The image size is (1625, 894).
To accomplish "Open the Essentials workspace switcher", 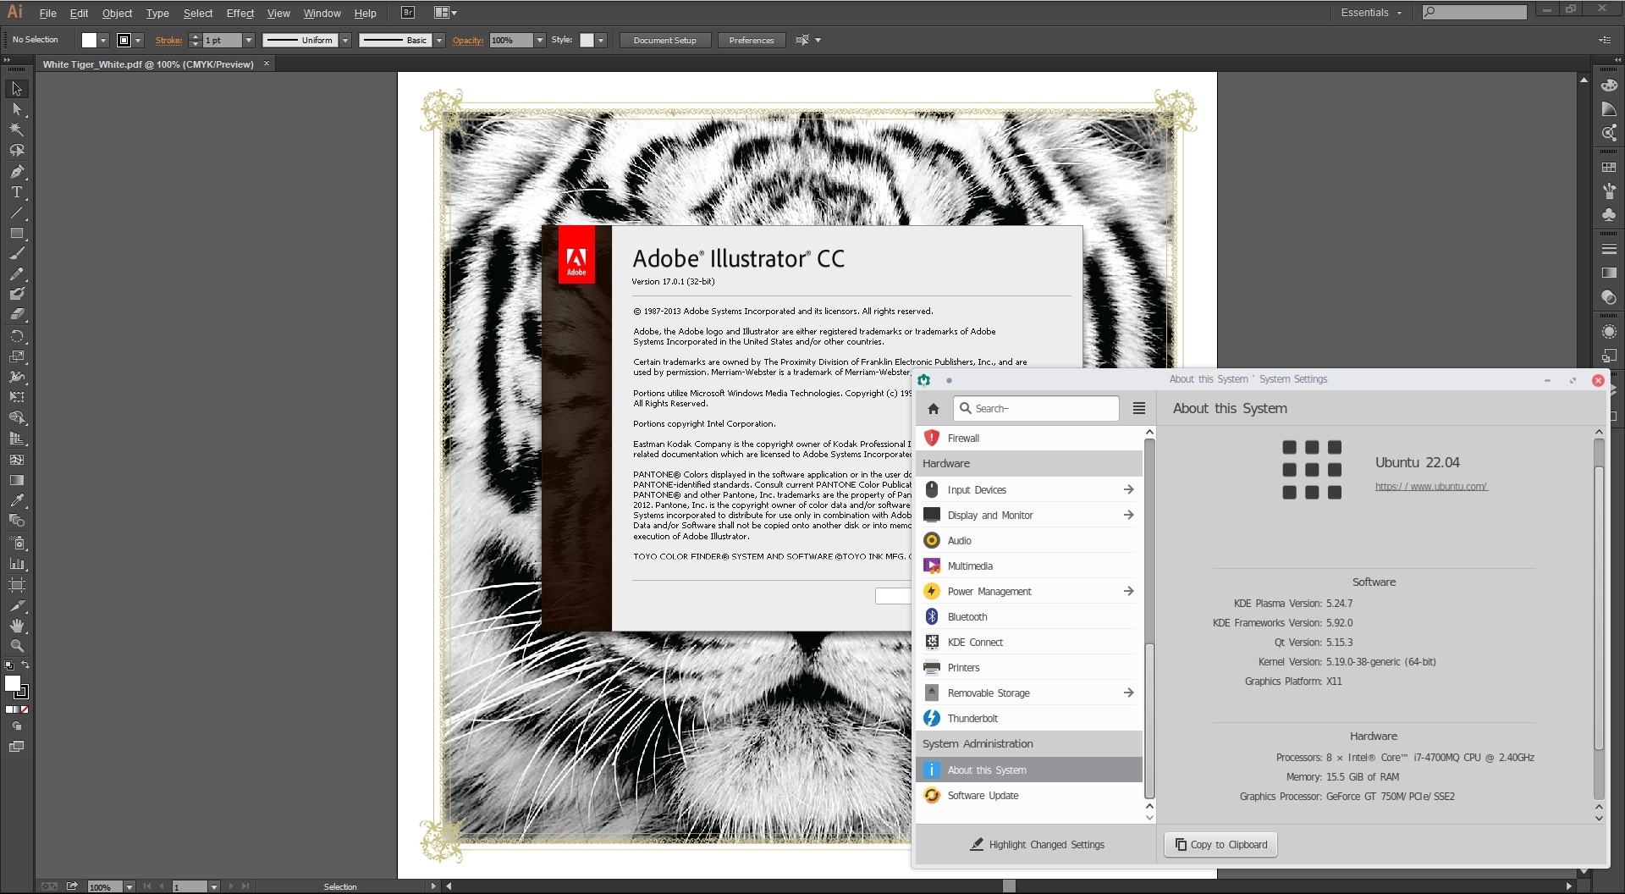I will coord(1371,13).
